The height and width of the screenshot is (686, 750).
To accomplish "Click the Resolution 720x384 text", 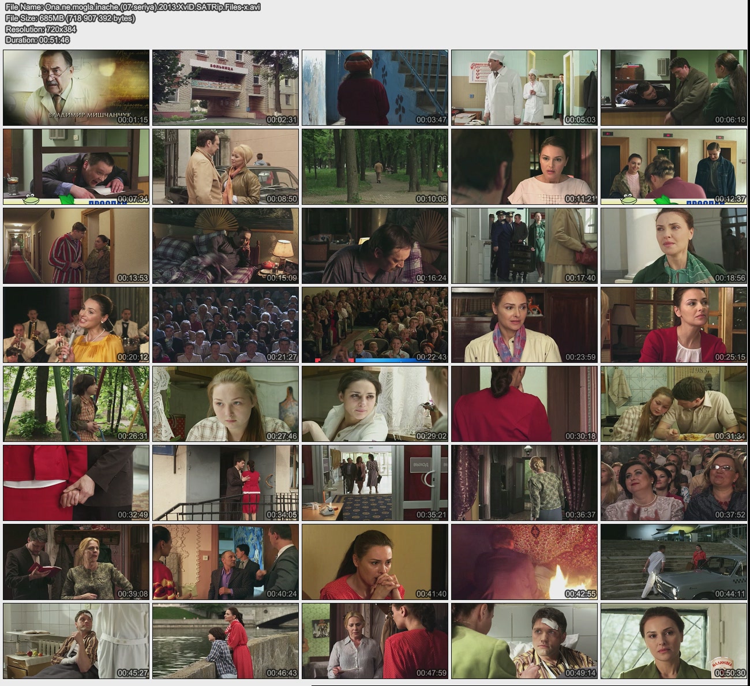I will click(41, 29).
